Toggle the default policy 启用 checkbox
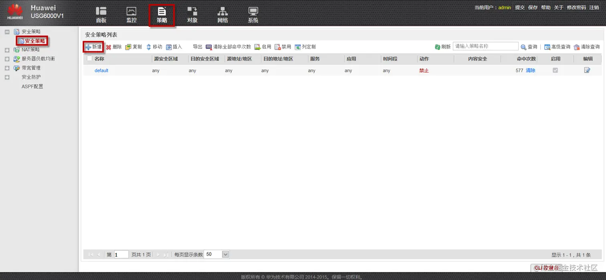Viewport: 606px width, 280px height. click(555, 70)
